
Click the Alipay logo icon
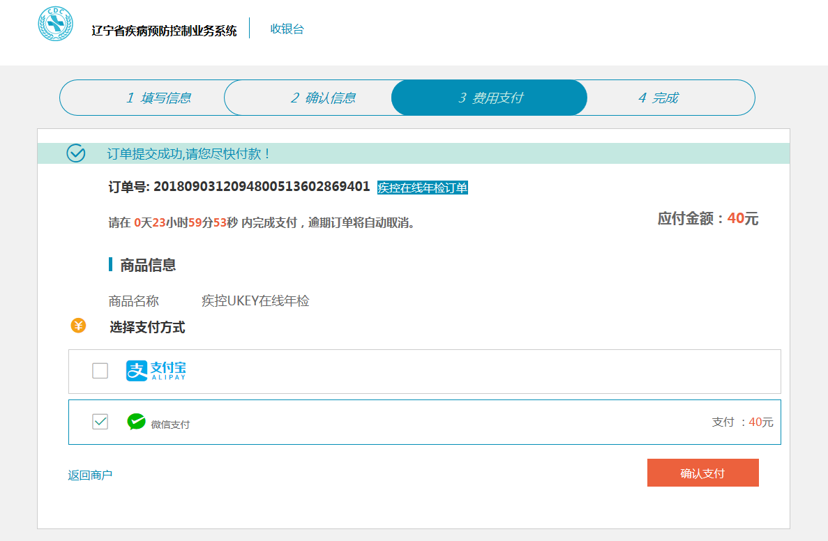pyautogui.click(x=156, y=371)
